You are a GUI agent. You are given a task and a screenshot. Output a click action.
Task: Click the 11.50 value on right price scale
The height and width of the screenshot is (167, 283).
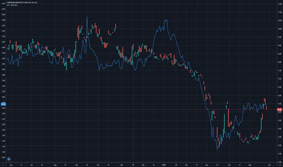[x=280, y=4]
